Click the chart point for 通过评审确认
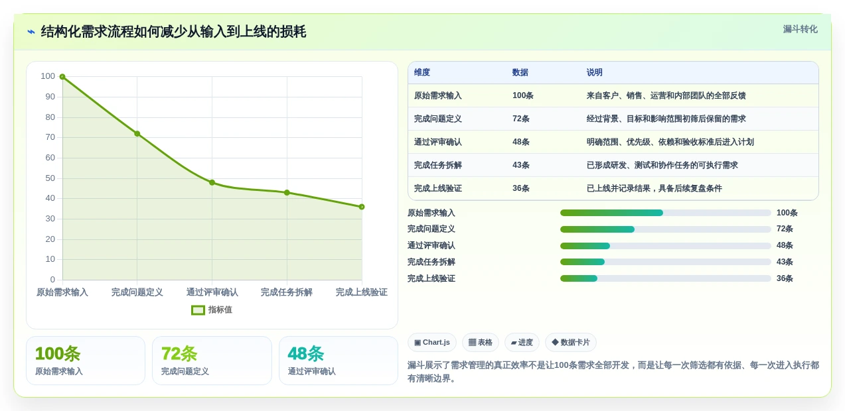This screenshot has height=411, width=845. pyautogui.click(x=212, y=182)
